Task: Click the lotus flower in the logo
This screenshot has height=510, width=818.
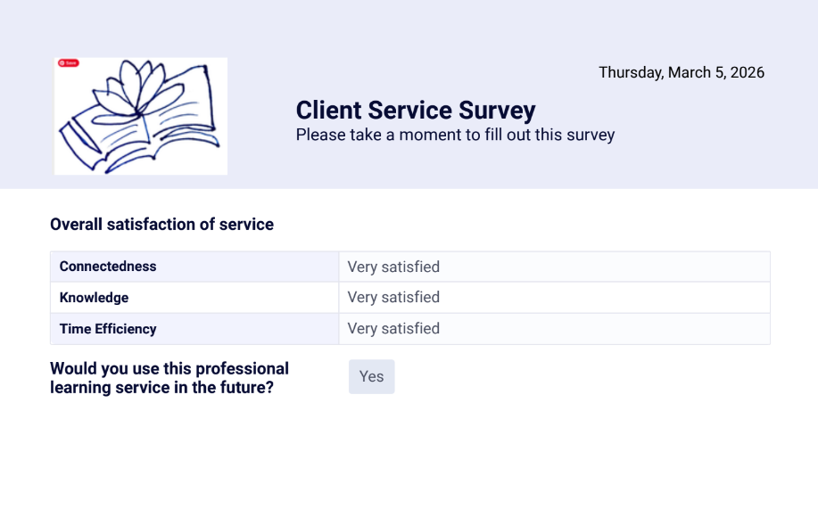Action: (137, 90)
